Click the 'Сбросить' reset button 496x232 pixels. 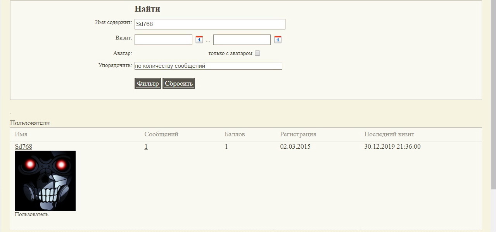(x=179, y=83)
